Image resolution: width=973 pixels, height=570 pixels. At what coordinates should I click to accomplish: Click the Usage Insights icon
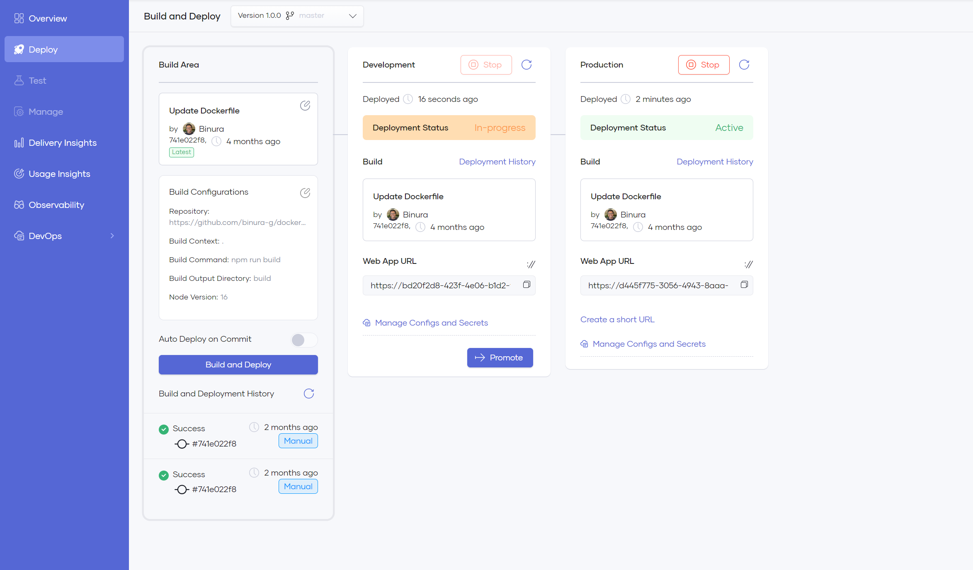point(19,174)
